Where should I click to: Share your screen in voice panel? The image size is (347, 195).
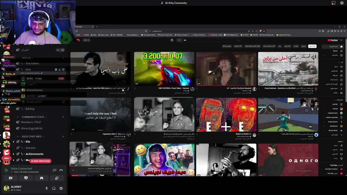(26, 178)
